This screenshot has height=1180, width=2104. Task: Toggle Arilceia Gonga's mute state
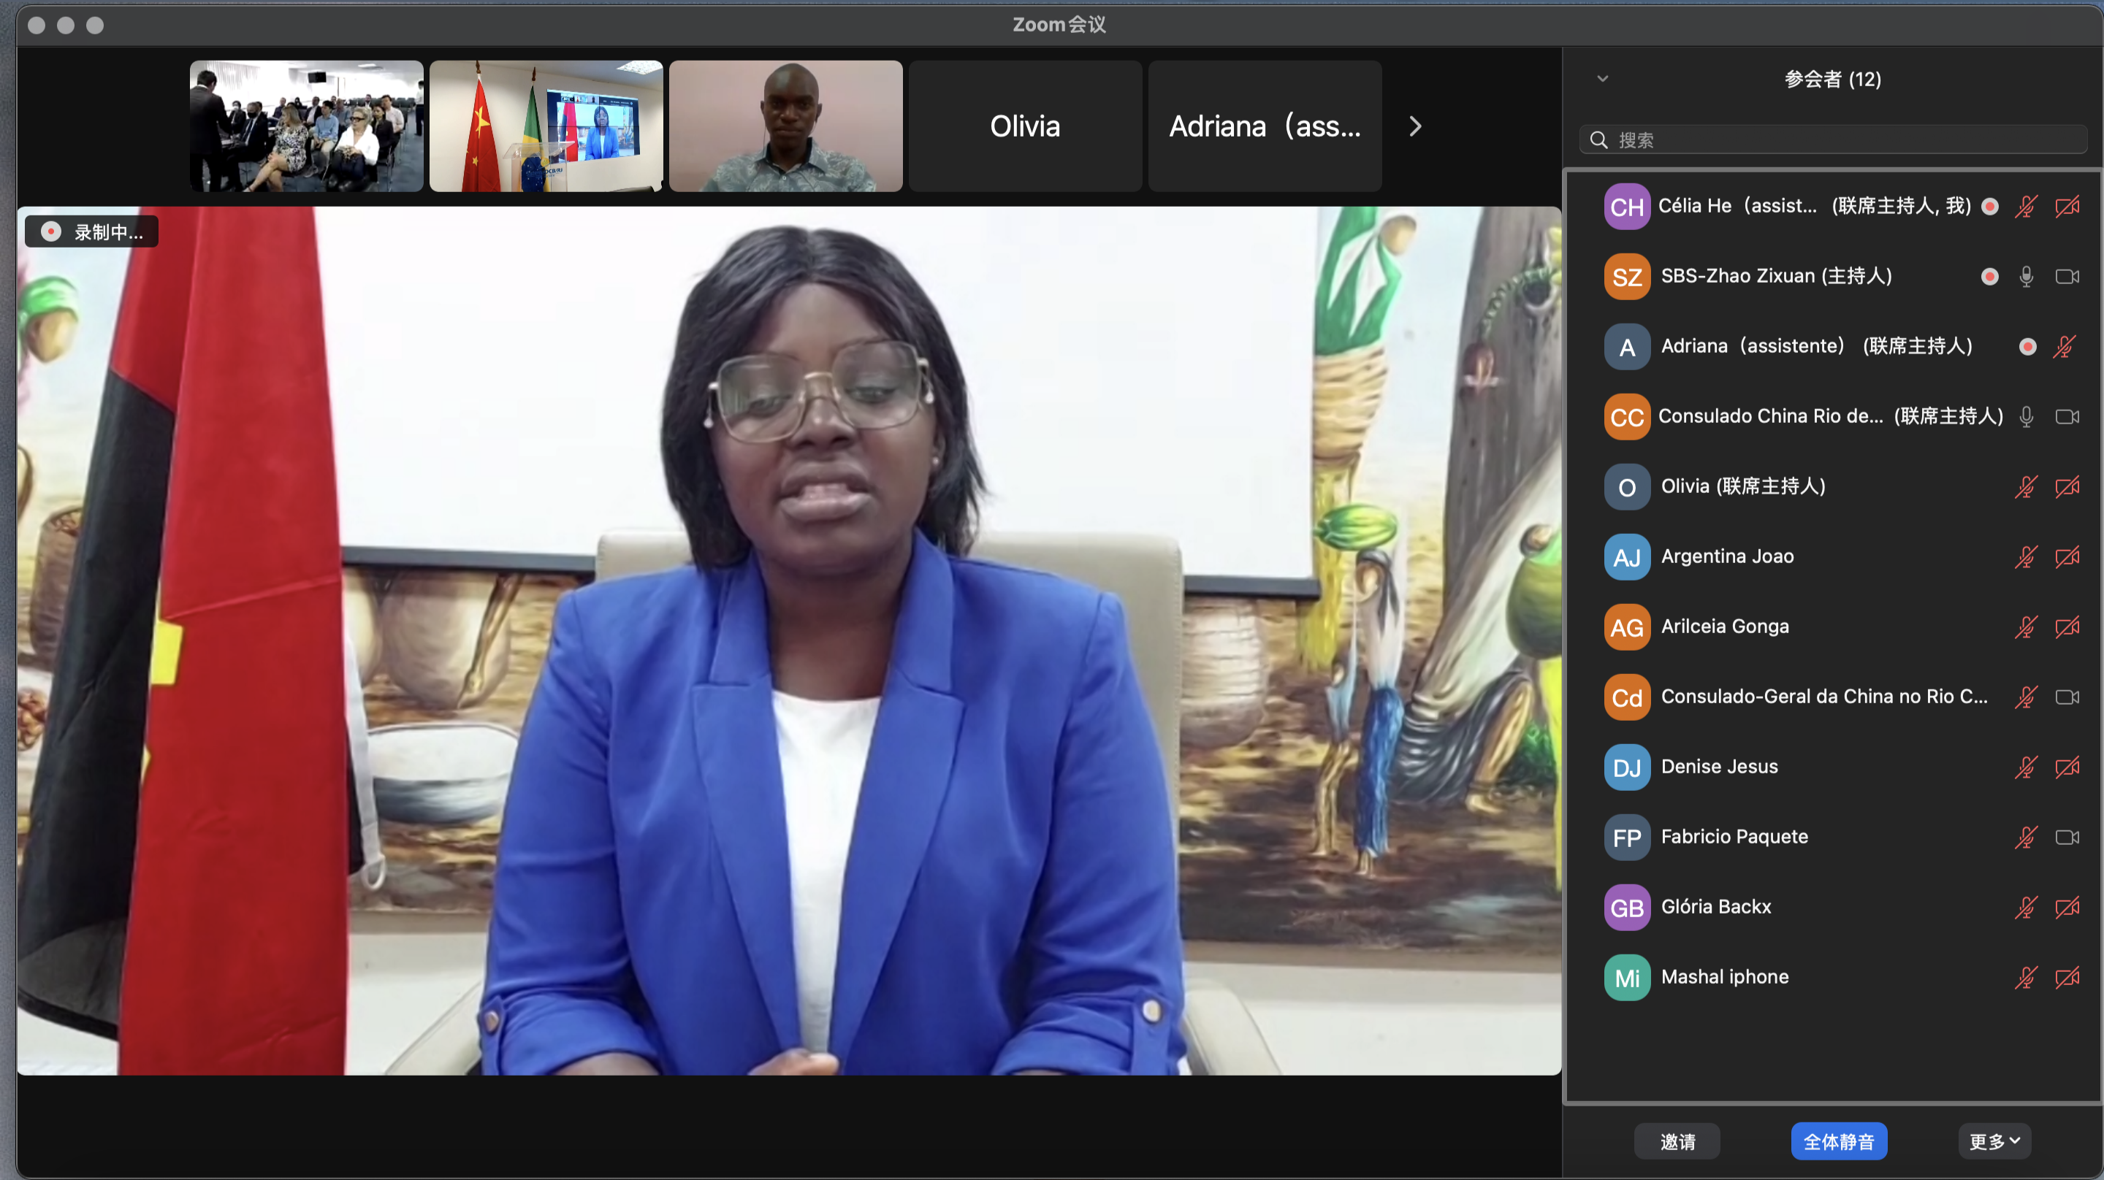coord(2027,627)
